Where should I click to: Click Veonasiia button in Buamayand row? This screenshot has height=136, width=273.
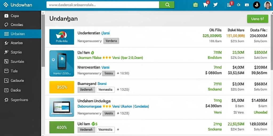(x=106, y=90)
